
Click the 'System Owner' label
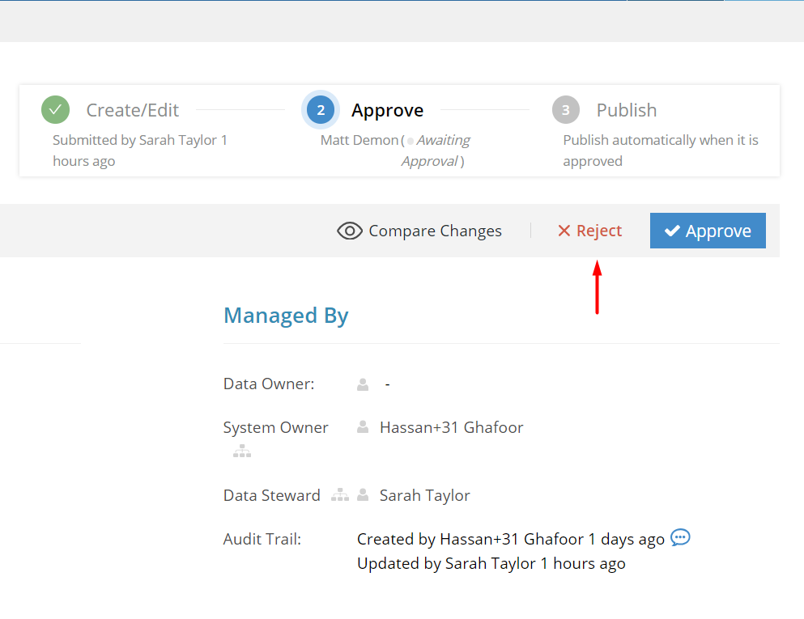coord(275,427)
